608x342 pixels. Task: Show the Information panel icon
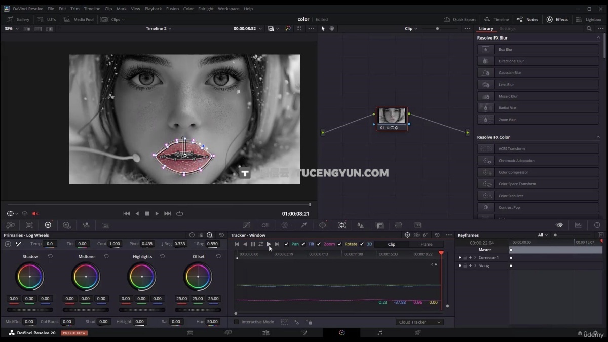(x=597, y=225)
